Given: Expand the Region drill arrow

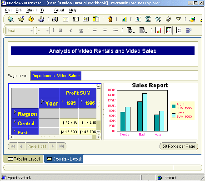Looking at the screenshot, I should (x=15, y=112).
